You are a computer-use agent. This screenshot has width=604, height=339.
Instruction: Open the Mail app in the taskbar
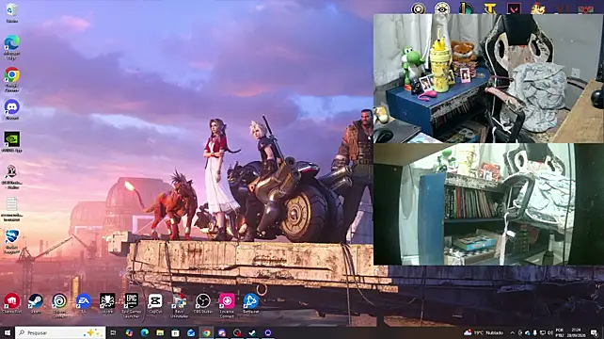(191, 332)
